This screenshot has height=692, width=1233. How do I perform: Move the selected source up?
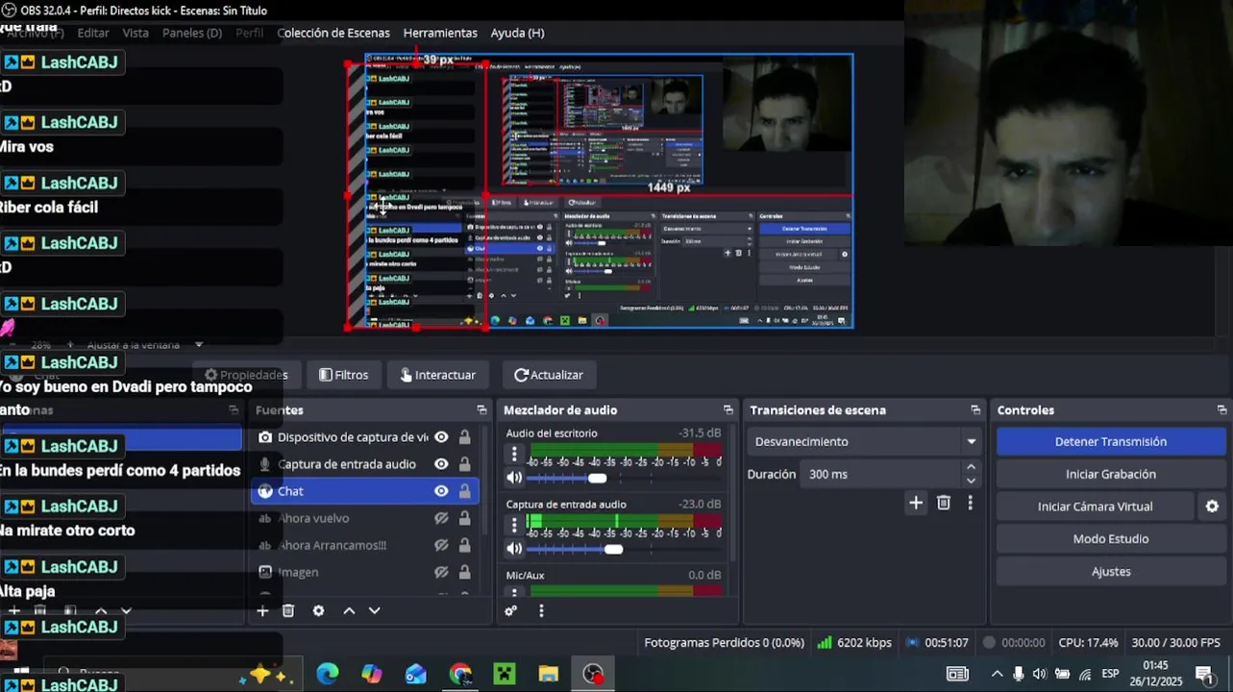tap(349, 610)
